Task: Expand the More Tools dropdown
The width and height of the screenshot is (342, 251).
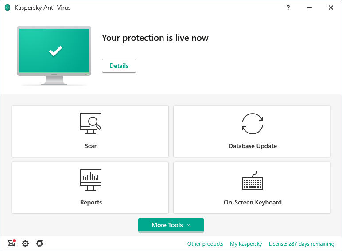Action: [x=167, y=225]
